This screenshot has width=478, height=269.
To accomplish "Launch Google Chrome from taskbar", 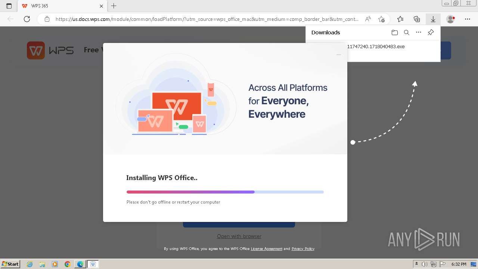I will (x=68, y=264).
